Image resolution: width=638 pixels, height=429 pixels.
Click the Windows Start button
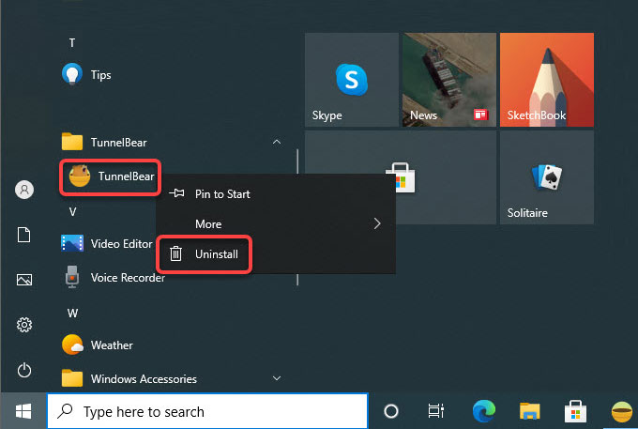click(23, 411)
